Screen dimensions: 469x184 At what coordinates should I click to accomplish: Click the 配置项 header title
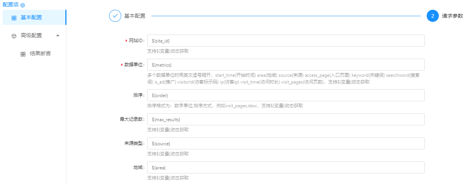coord(10,5)
